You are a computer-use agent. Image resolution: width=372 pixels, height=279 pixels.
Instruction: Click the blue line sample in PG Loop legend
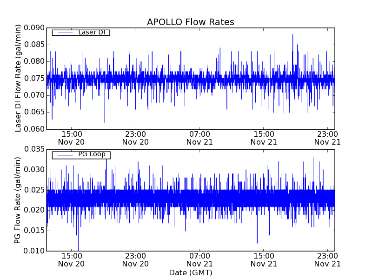(x=65, y=155)
